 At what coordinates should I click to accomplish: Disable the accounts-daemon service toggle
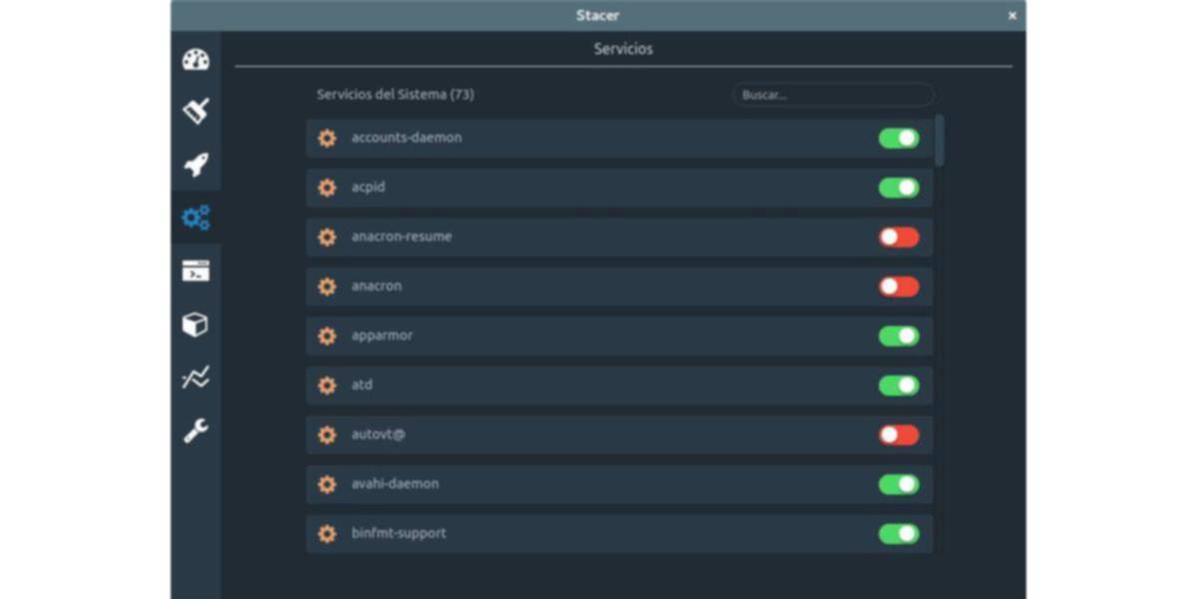898,139
